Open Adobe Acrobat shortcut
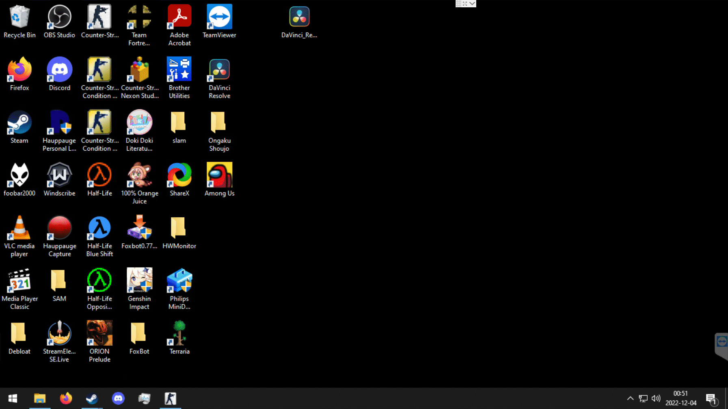Viewport: 728px width, 409px height. 179,26
